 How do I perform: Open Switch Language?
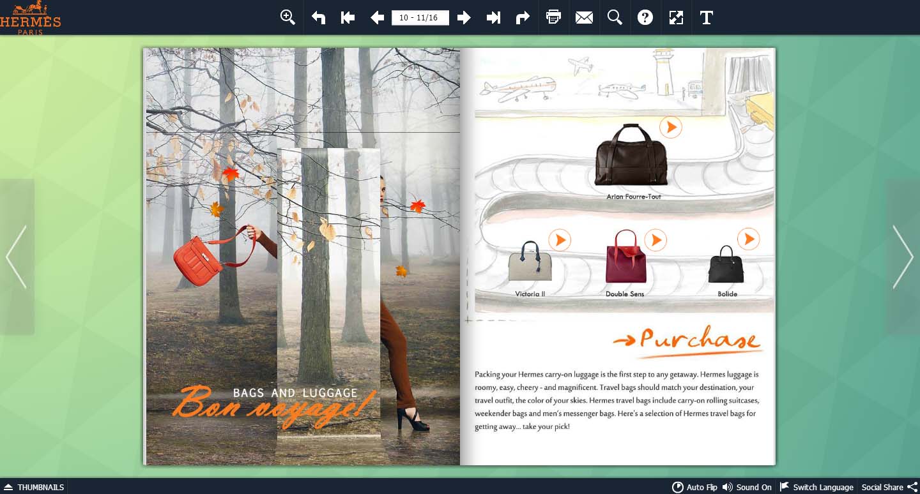coord(816,487)
